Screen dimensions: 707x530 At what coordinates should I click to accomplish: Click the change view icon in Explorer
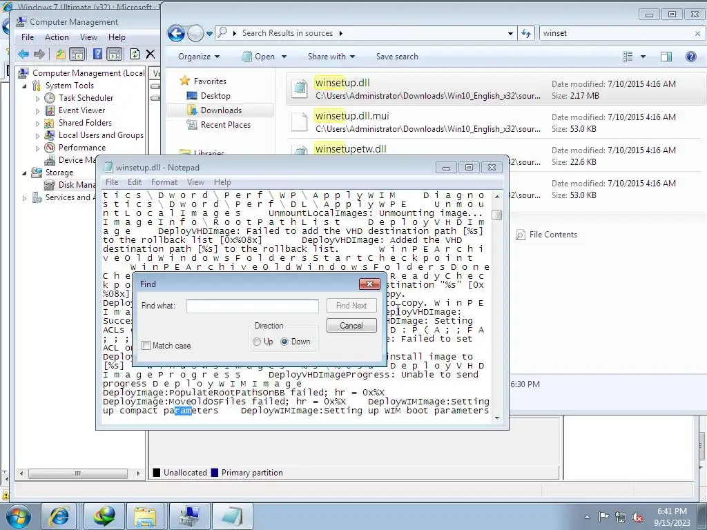point(628,57)
